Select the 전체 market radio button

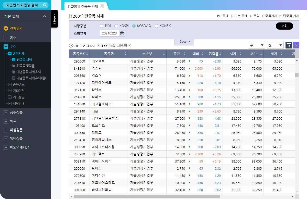pyautogui.click(x=102, y=26)
